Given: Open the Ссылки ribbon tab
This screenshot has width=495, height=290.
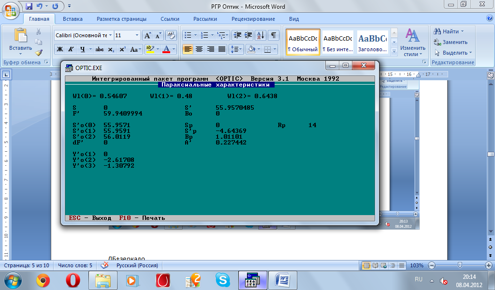Looking at the screenshot, I should (170, 19).
